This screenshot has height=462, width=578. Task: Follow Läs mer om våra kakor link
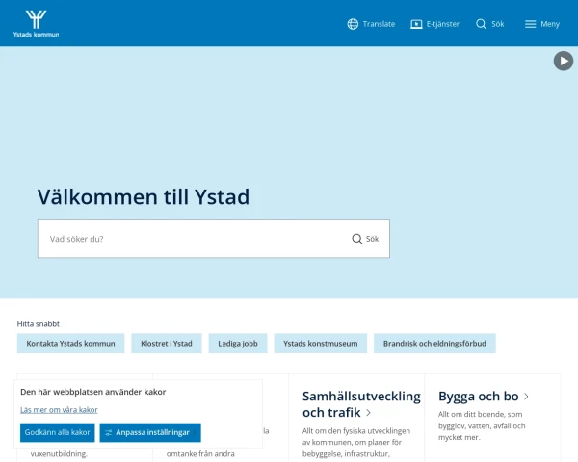pos(59,410)
